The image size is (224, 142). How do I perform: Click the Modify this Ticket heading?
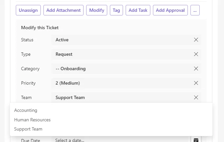[x=40, y=28]
